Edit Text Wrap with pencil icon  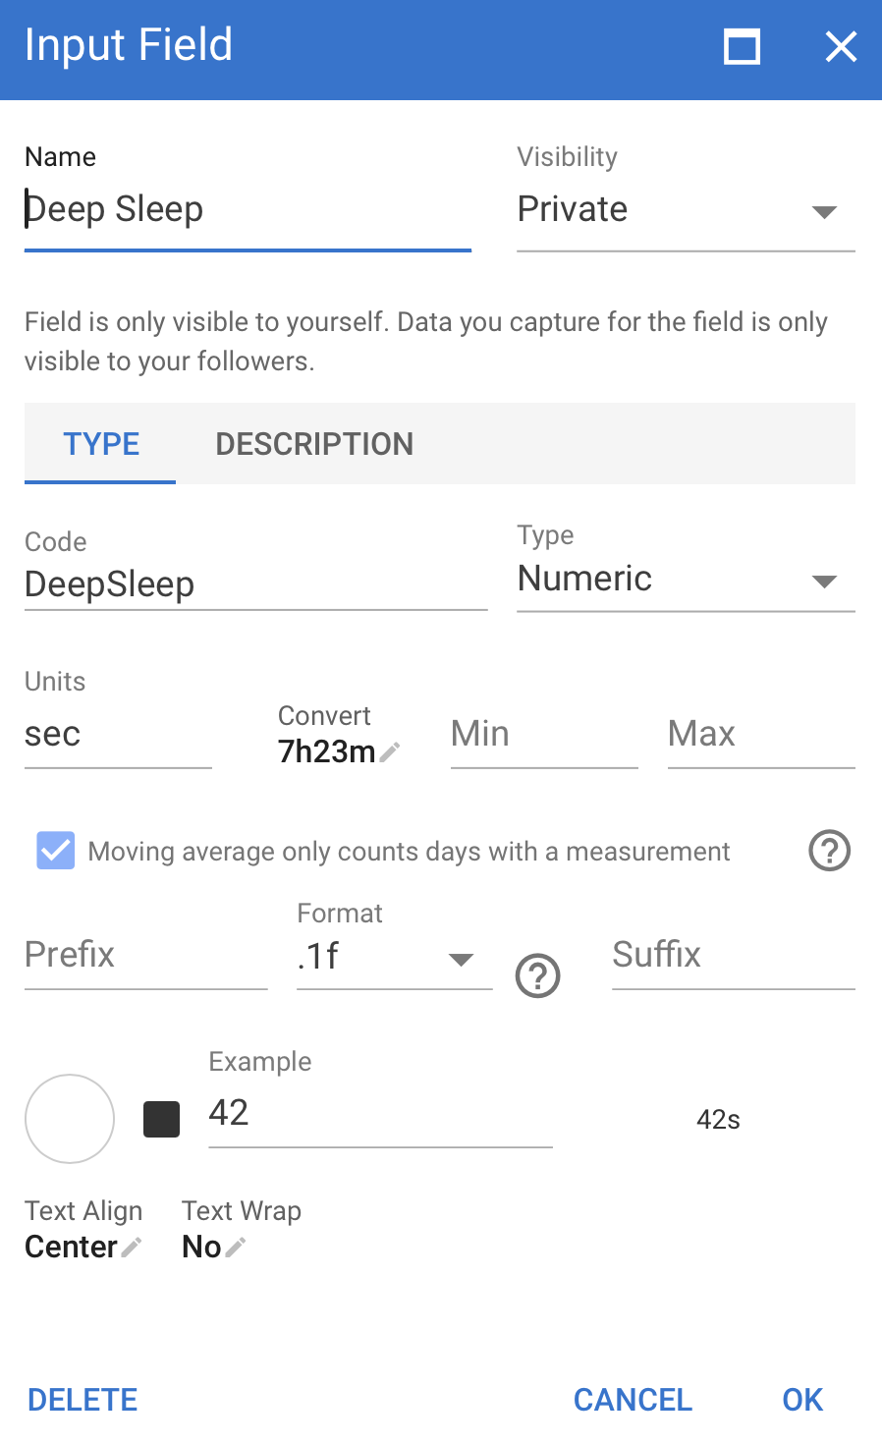coord(236,1248)
